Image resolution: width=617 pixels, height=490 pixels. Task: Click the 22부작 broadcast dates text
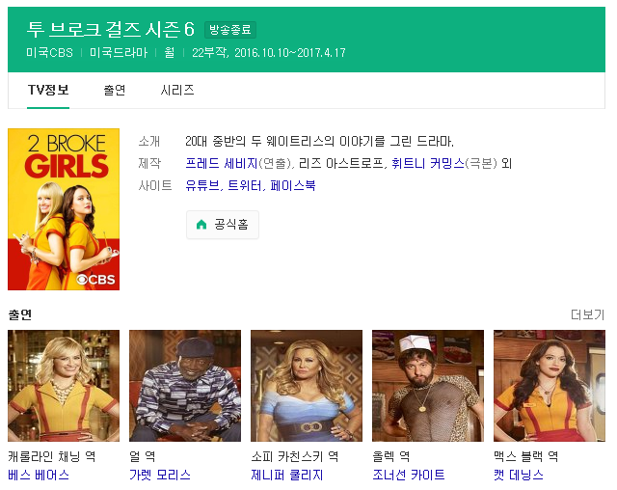(269, 53)
